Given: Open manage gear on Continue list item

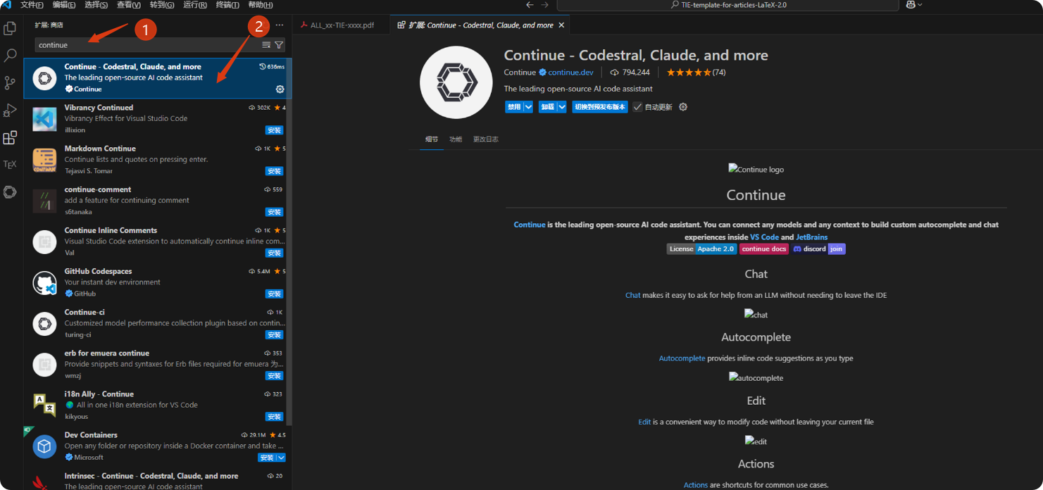Looking at the screenshot, I should [x=280, y=89].
